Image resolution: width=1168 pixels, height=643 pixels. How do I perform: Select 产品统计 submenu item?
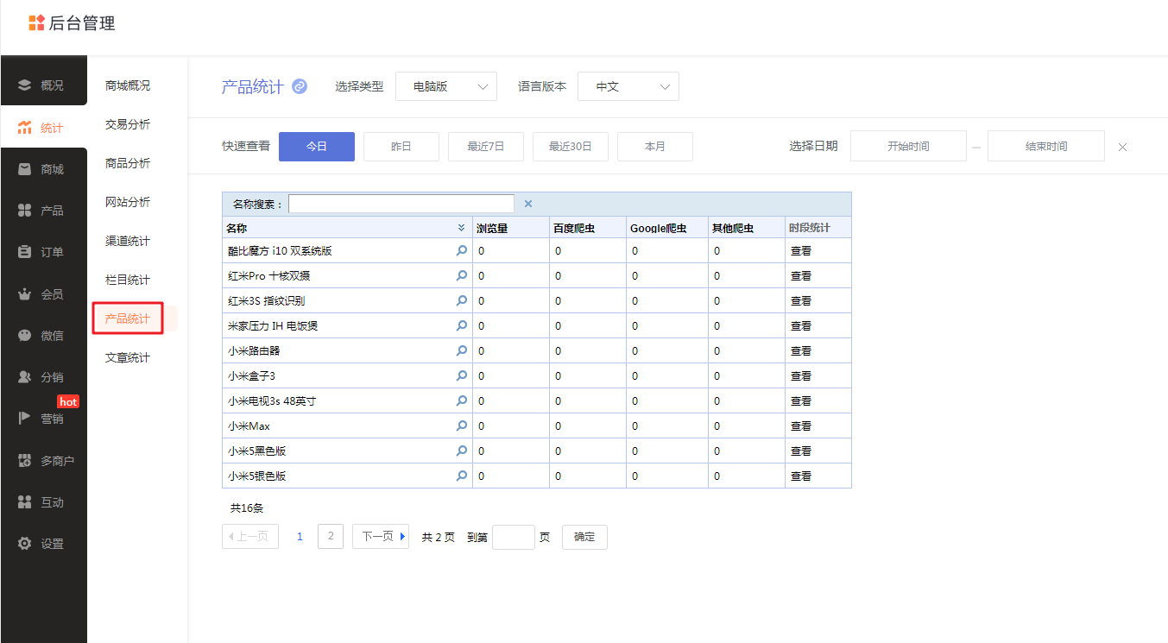click(128, 318)
